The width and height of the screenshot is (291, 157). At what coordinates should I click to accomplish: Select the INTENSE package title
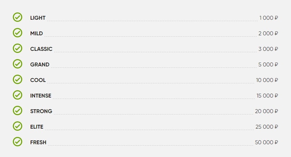(41, 95)
